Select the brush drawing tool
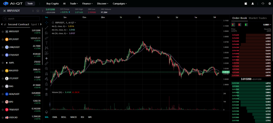Image resolution: width=273 pixels, height=123 pixels. [x=46, y=38]
